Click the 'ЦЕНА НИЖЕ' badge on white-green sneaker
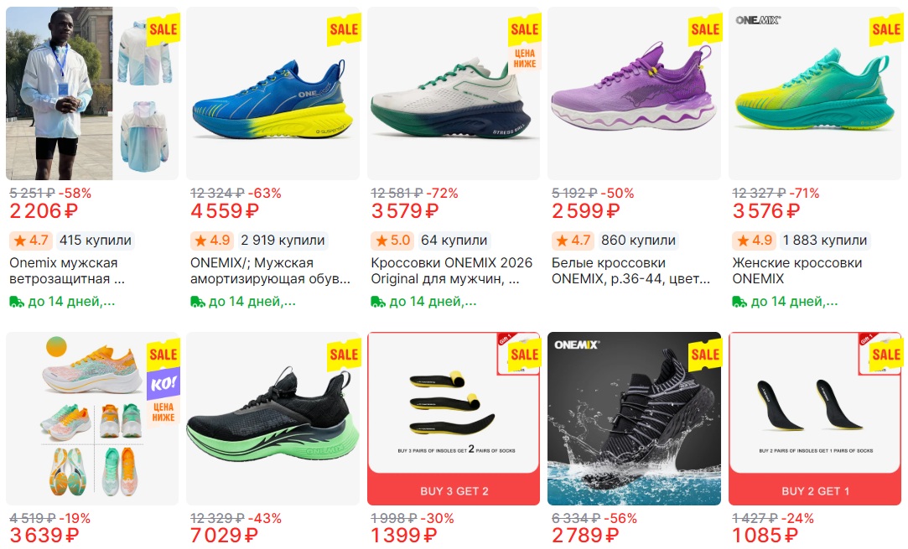 tap(525, 59)
